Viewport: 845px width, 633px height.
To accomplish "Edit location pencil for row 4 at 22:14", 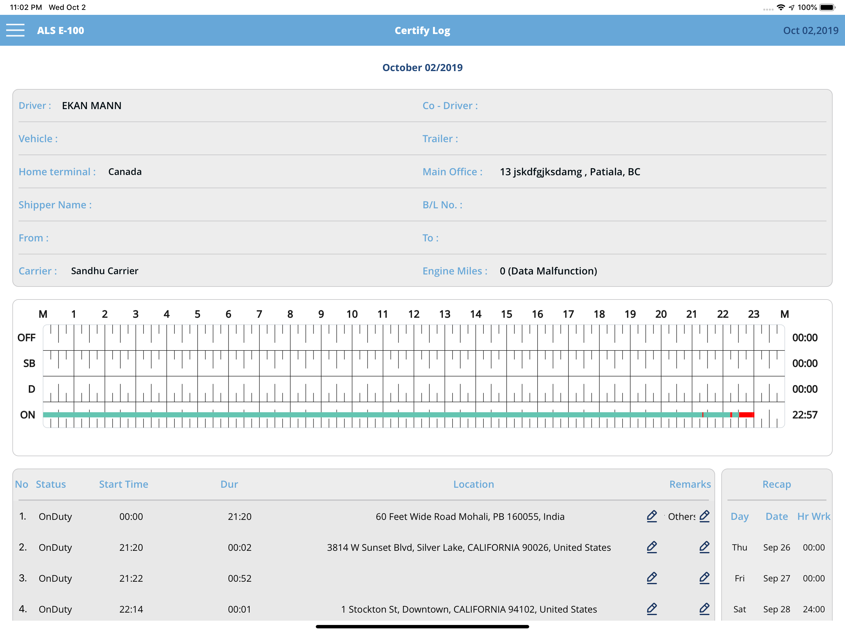I will [652, 609].
